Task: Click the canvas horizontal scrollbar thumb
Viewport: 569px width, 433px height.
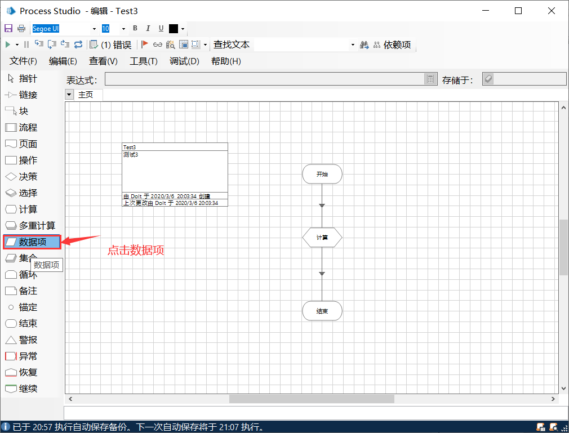Action: (x=312, y=399)
